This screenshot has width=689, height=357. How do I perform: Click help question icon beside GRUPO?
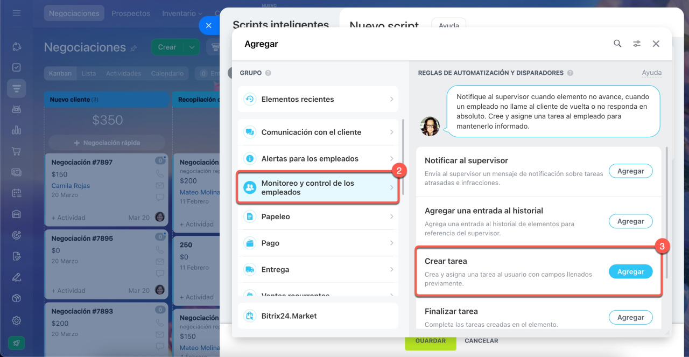(x=268, y=73)
